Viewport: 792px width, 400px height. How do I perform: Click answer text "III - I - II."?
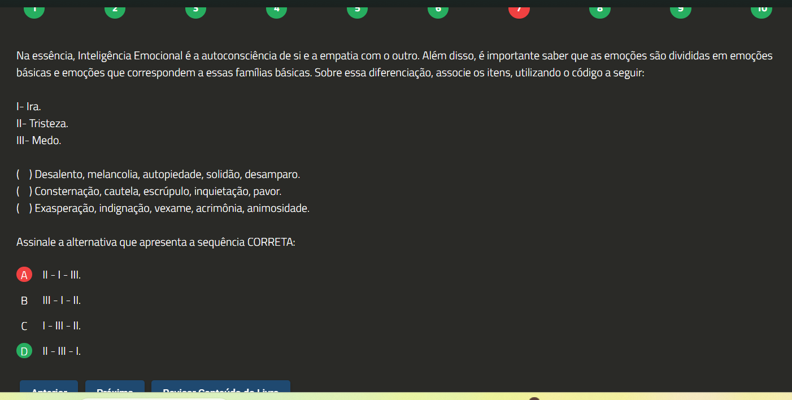click(x=62, y=301)
